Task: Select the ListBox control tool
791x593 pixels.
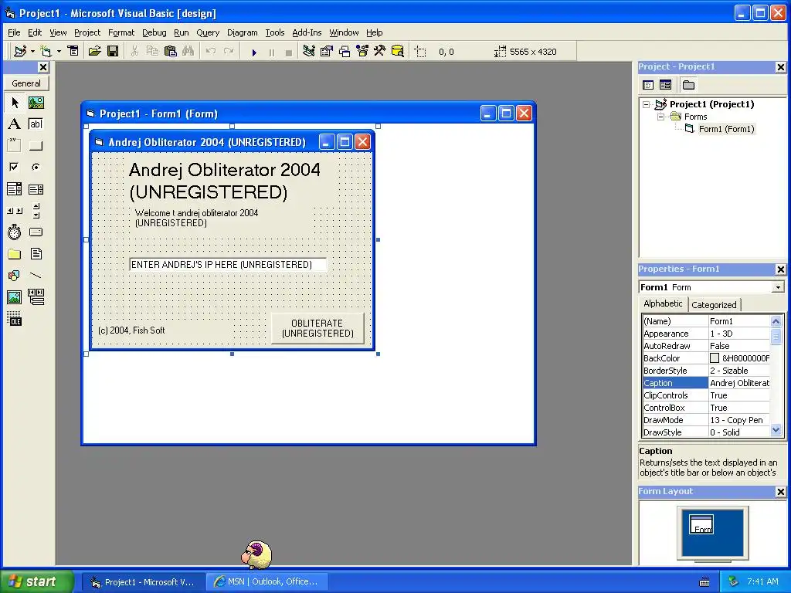Action: [36, 189]
